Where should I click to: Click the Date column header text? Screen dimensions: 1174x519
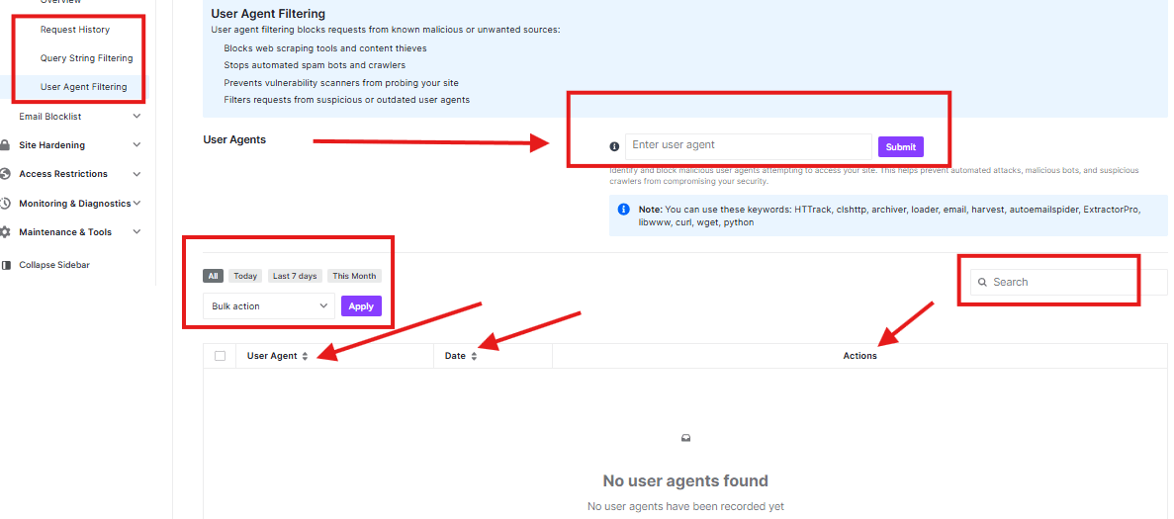coord(455,356)
